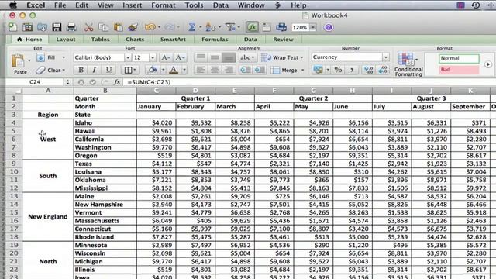Click the Decrease Font Size icon
496x279 pixels.
(179, 57)
